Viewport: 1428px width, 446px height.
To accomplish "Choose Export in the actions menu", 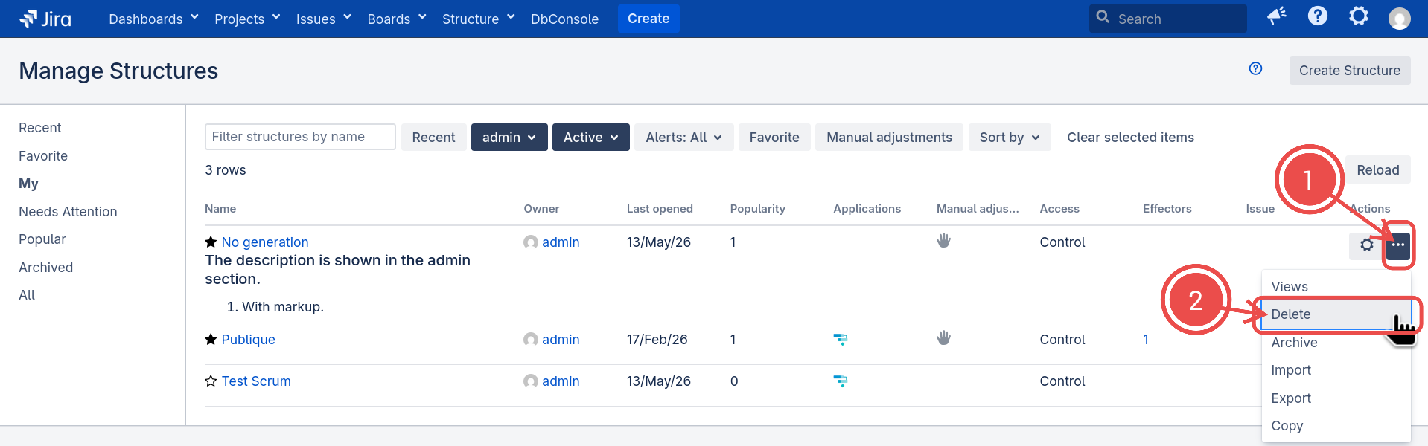I will tap(1336, 398).
